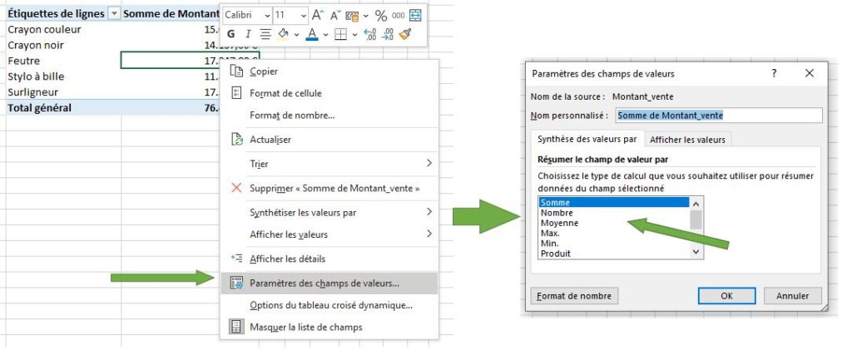Open Synthétiser les valeurs par submenu
The width and height of the screenshot is (852, 350).
(329, 212)
